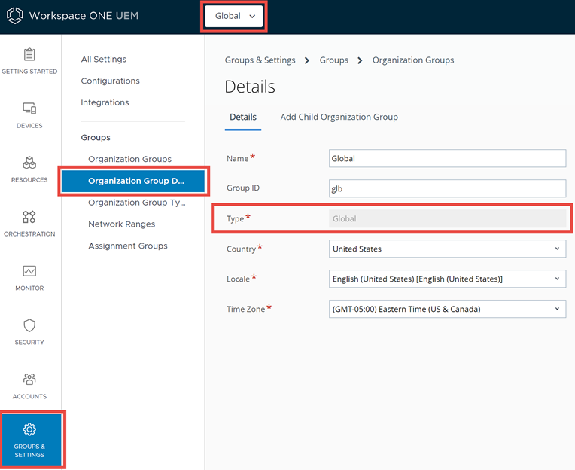Open All Settings in the menu
The width and height of the screenshot is (575, 470).
[x=104, y=59]
